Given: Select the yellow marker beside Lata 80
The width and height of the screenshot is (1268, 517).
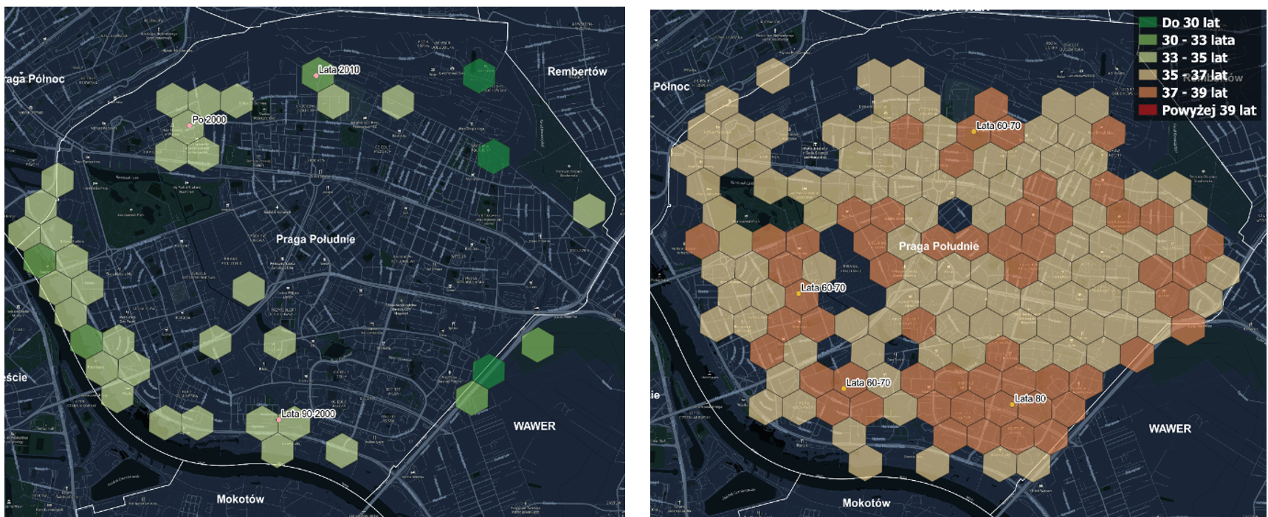Looking at the screenshot, I should 1012,404.
